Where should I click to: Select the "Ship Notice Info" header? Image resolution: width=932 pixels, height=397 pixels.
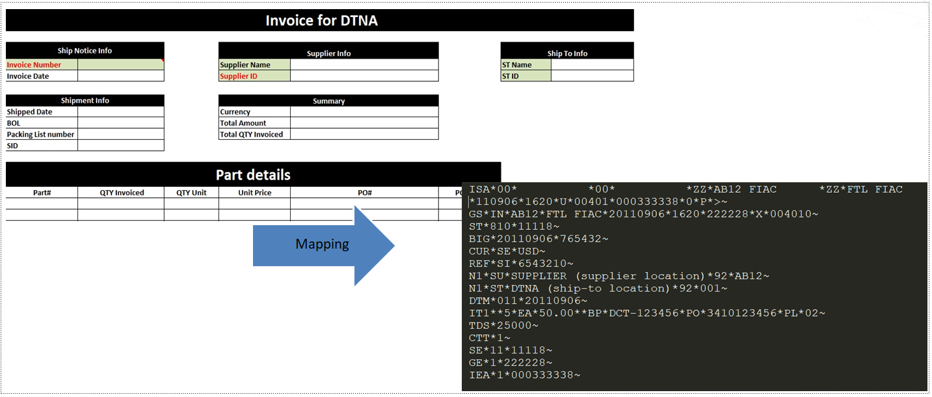(85, 51)
